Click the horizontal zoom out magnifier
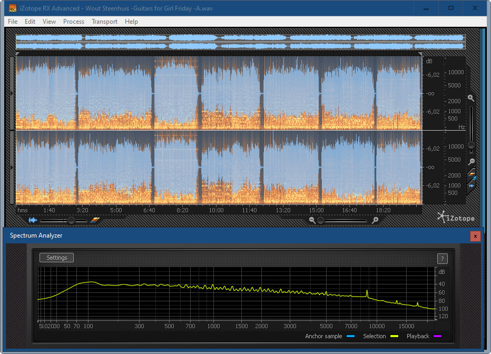491x354 pixels. [x=312, y=220]
